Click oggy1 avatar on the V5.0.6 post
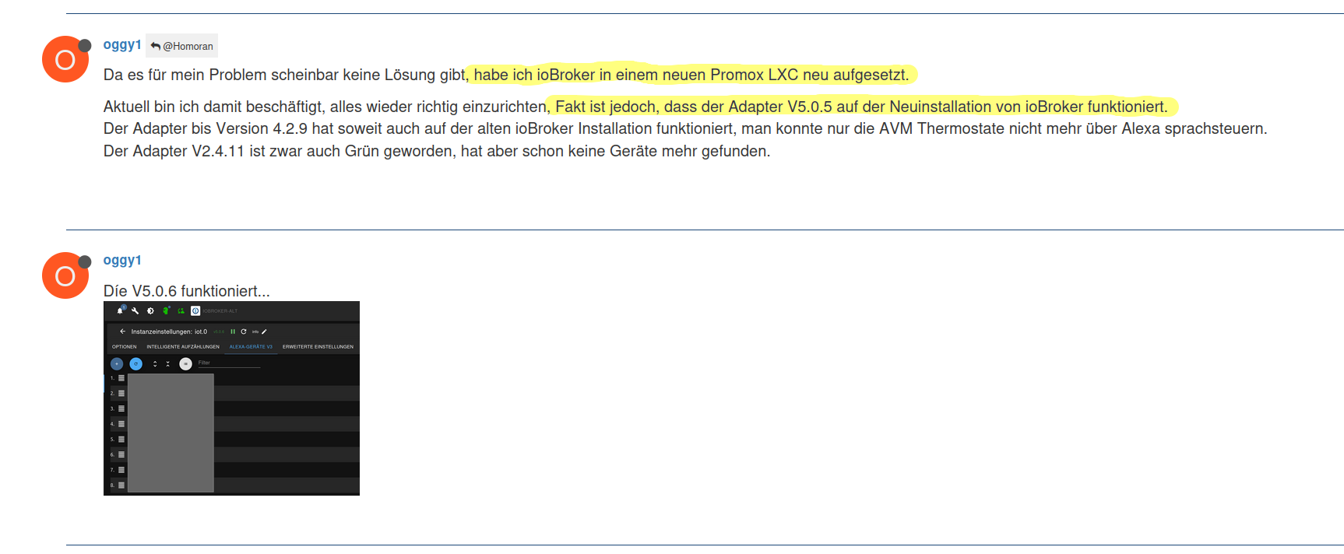 pos(65,275)
